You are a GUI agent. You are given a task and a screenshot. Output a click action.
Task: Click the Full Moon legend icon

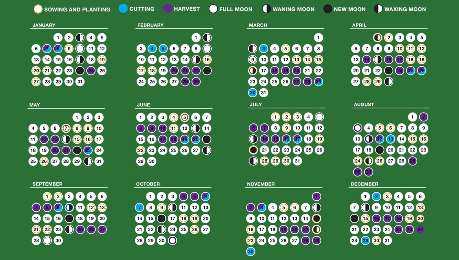213,9
